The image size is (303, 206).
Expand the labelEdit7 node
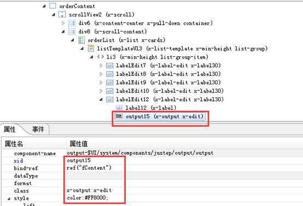101,66
